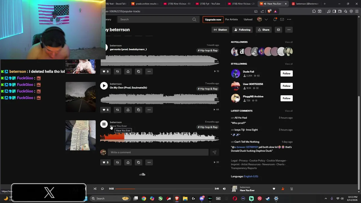Open header more menu dots
Screen dimensions: 361x203
[x=289, y=19]
